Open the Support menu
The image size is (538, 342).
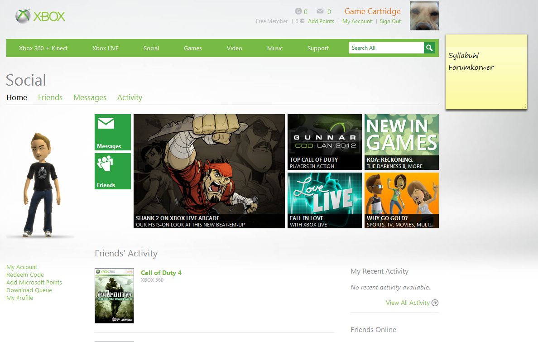pyautogui.click(x=318, y=48)
